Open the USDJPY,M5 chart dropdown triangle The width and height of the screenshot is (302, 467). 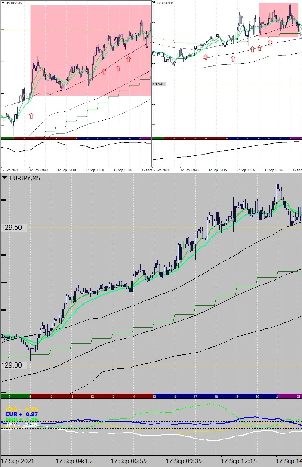click(x=3, y=3)
